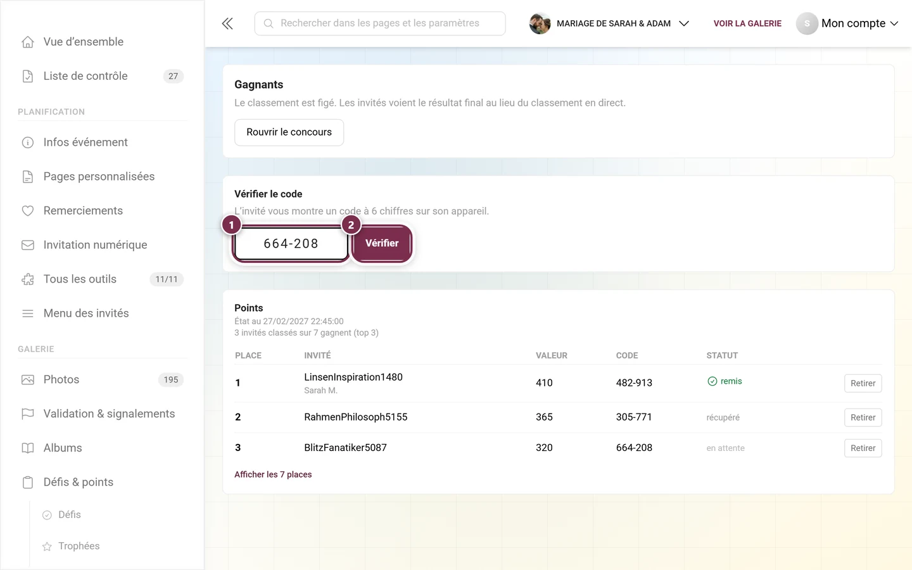Screen dimensions: 912x570
Task: Click the home icon beside Vue d'ensemble
Action: coord(28,42)
